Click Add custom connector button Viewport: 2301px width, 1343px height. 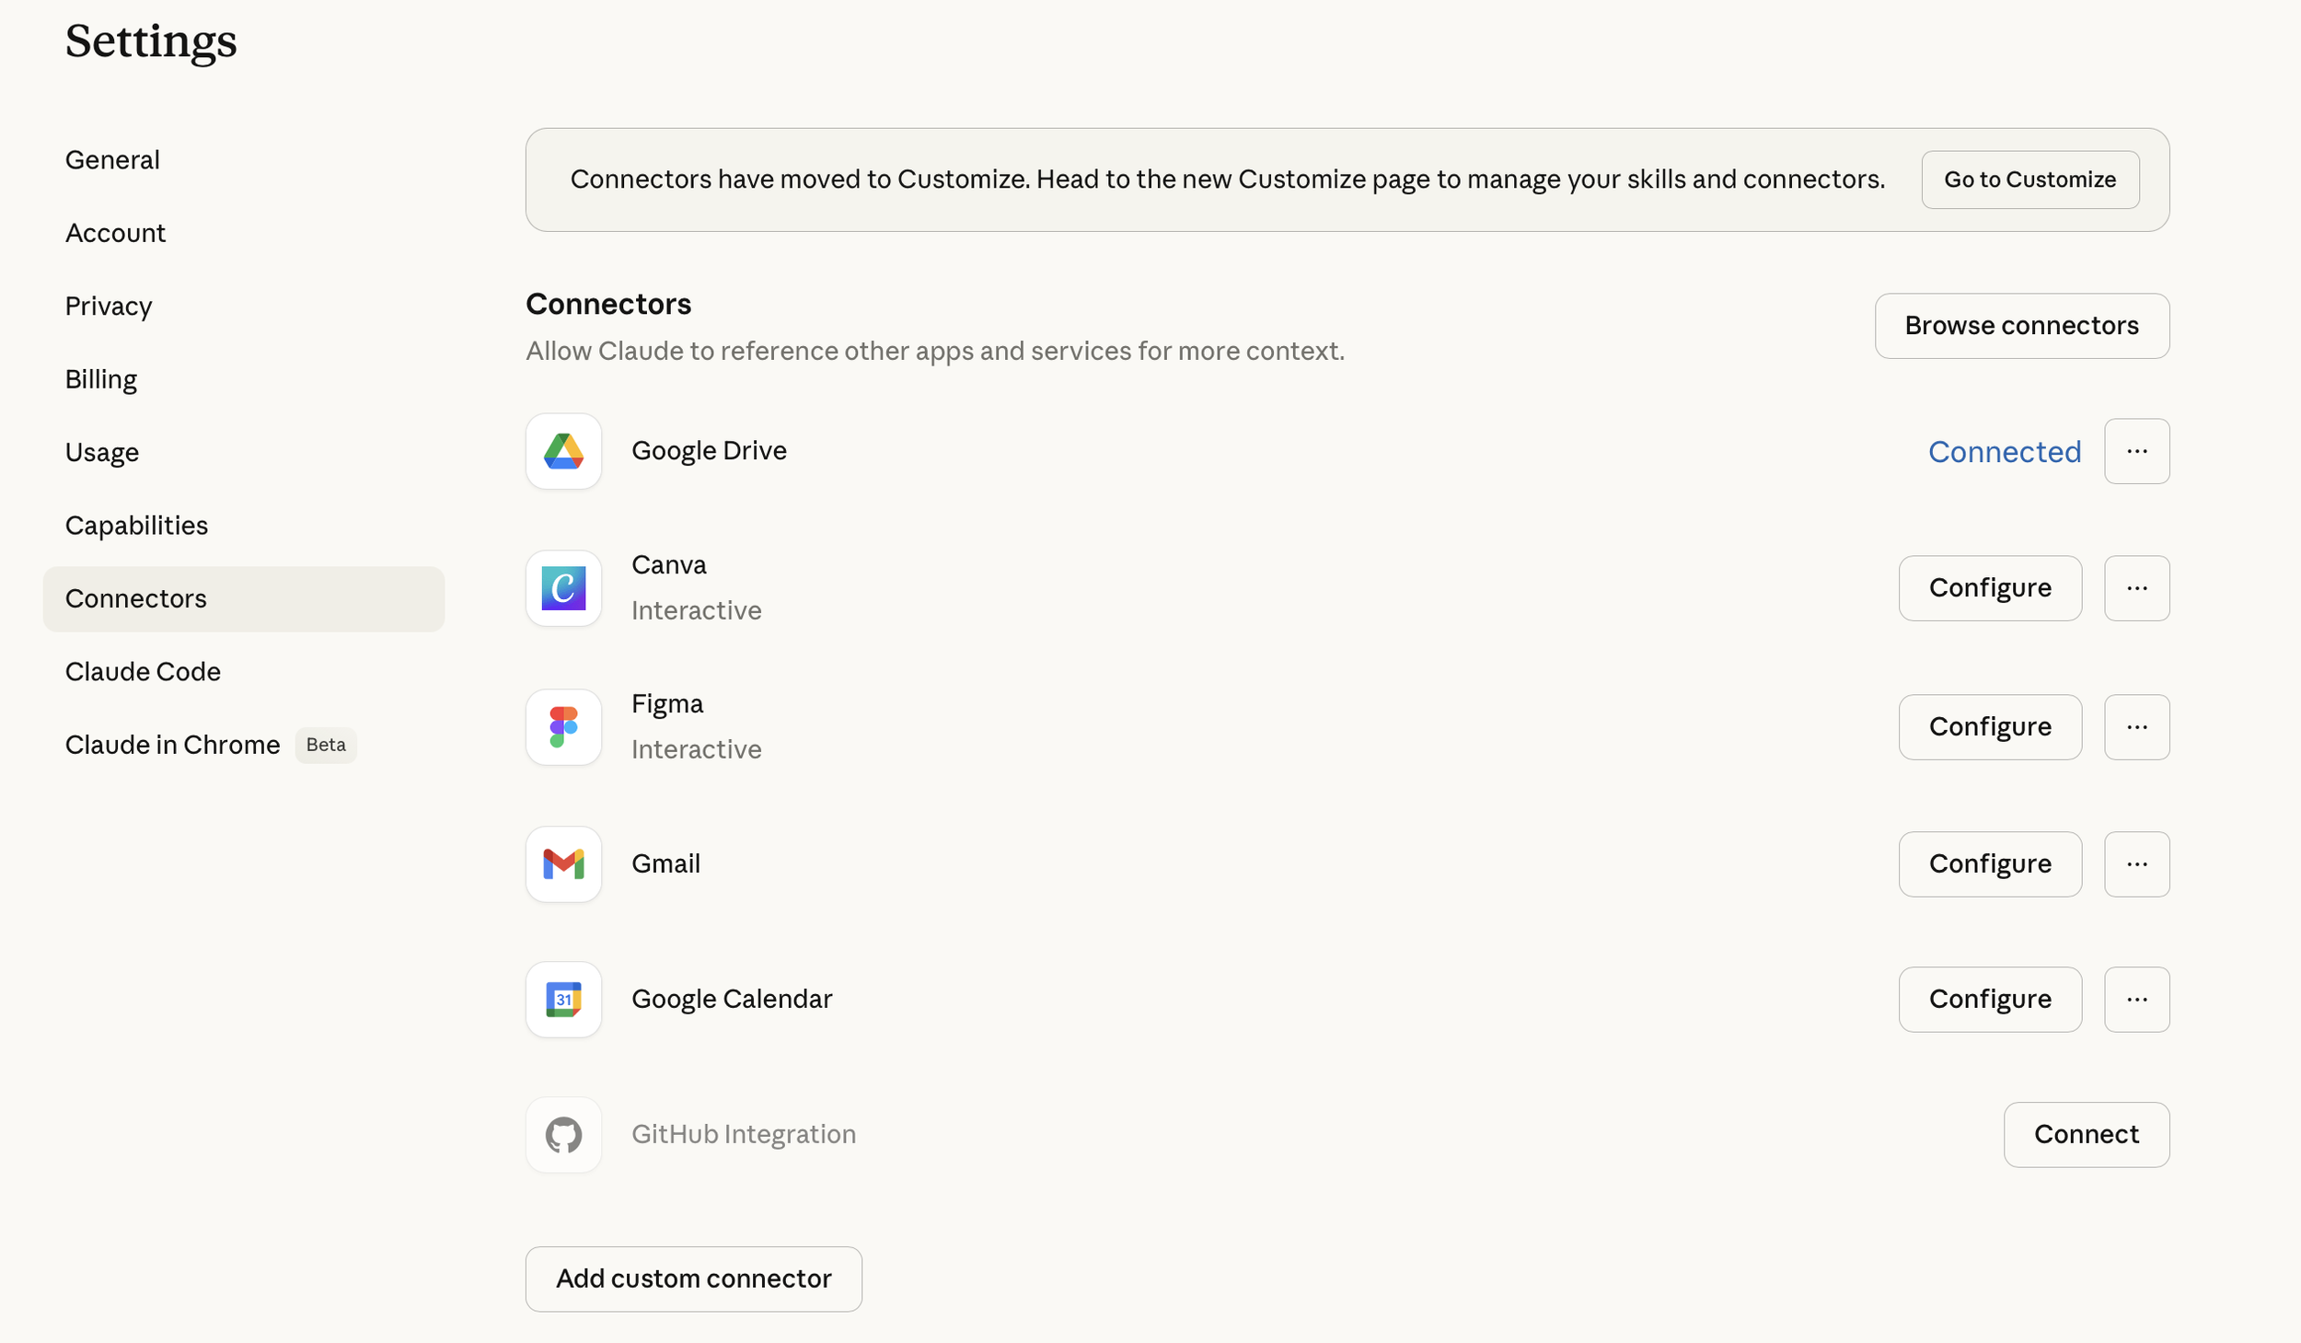tap(693, 1279)
